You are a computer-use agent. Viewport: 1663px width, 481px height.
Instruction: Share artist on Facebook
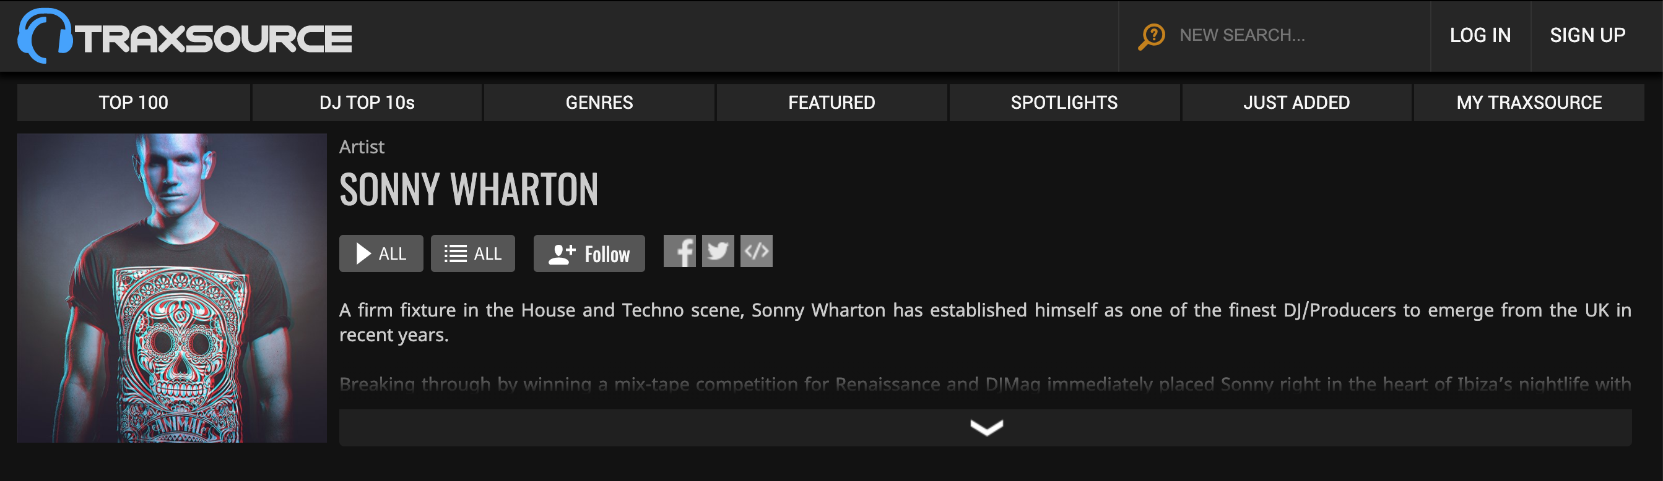[x=679, y=252]
